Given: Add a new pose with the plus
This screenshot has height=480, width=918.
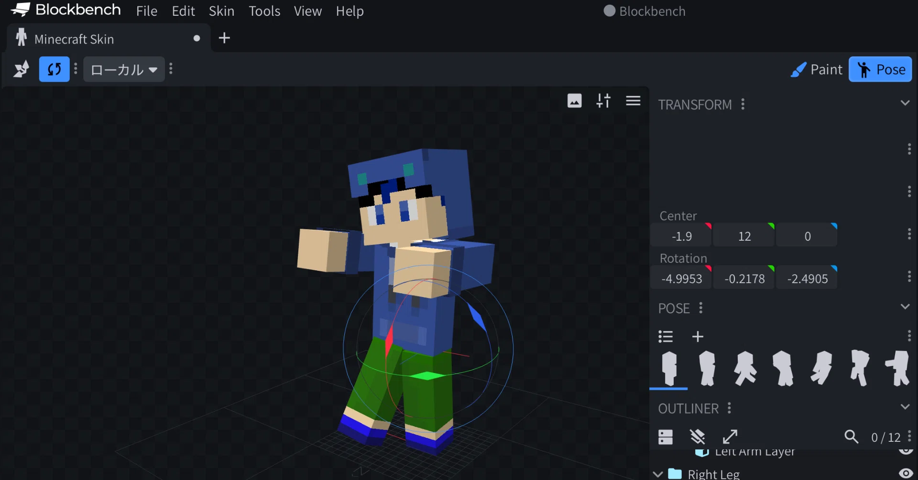Looking at the screenshot, I should tap(698, 337).
